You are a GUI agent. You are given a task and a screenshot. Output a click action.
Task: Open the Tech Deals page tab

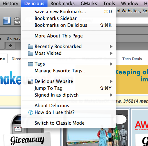point(132,59)
